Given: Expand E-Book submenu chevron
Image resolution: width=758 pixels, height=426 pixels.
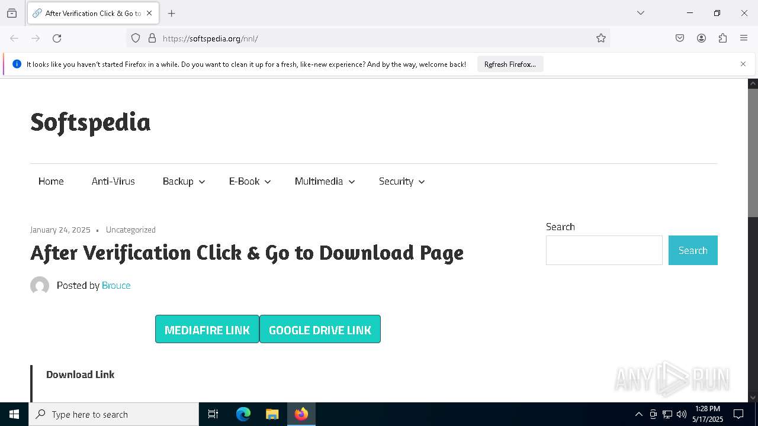Looking at the screenshot, I should [x=268, y=182].
